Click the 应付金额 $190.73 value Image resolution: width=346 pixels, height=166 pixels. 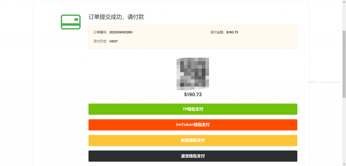click(x=232, y=32)
